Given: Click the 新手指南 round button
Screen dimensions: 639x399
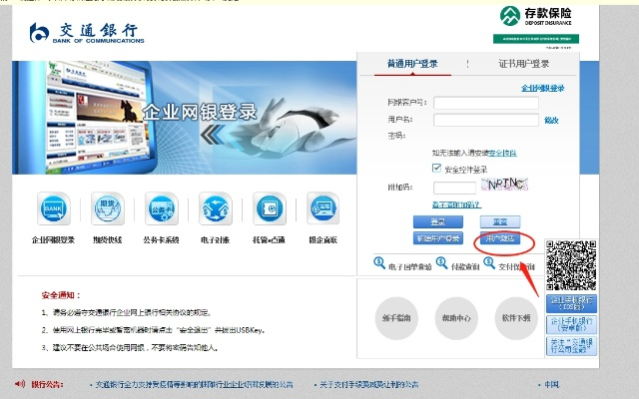Looking at the screenshot, I should (x=396, y=318).
